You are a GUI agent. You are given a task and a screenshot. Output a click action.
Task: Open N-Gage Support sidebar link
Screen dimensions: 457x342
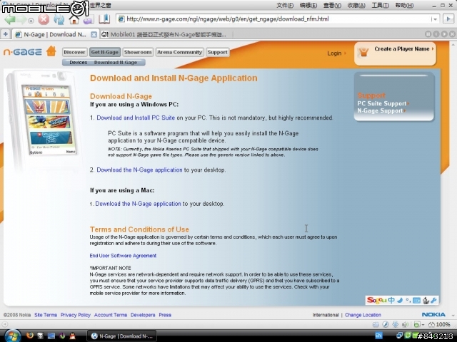(x=380, y=110)
